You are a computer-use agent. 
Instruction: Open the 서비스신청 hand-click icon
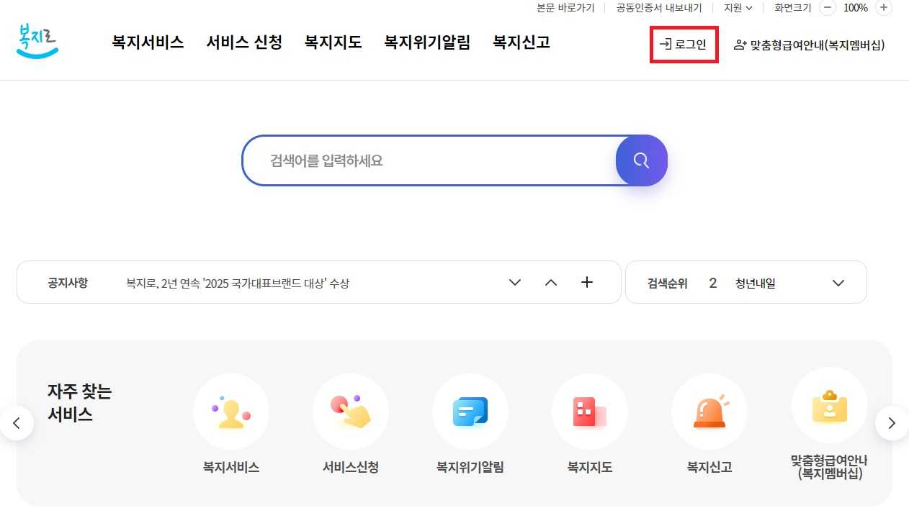(351, 411)
